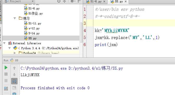Select S1-11.py in the project tree
This screenshot has height=95, width=175.
click(33, 23)
